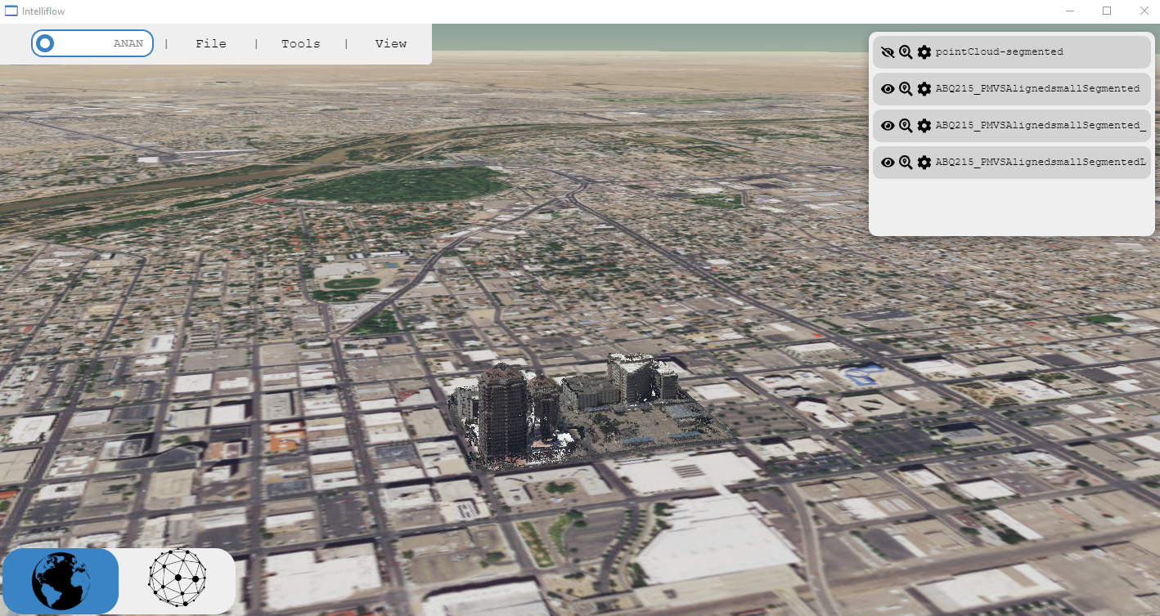Switch to the network mesh view
The image size is (1160, 616).
pyautogui.click(x=178, y=579)
